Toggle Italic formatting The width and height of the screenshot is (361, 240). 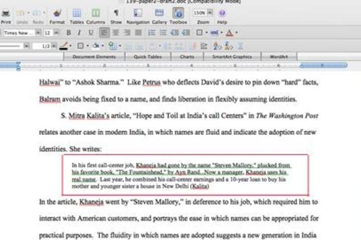click(79, 33)
